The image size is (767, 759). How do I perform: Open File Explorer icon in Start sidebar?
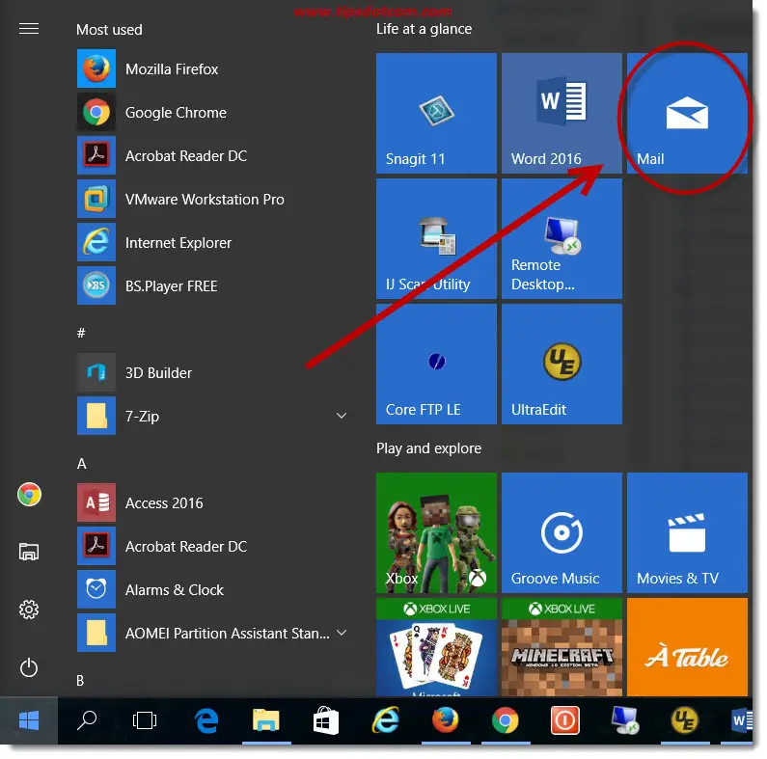tap(29, 552)
